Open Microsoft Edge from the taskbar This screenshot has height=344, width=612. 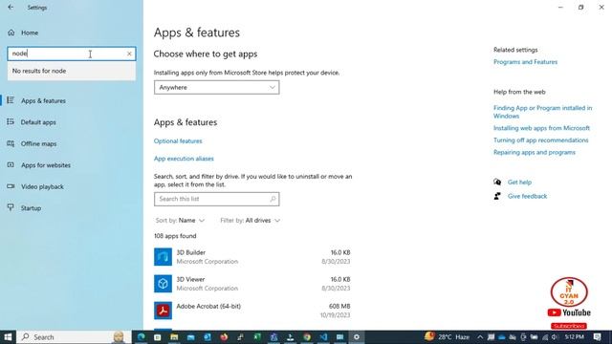coord(141,337)
